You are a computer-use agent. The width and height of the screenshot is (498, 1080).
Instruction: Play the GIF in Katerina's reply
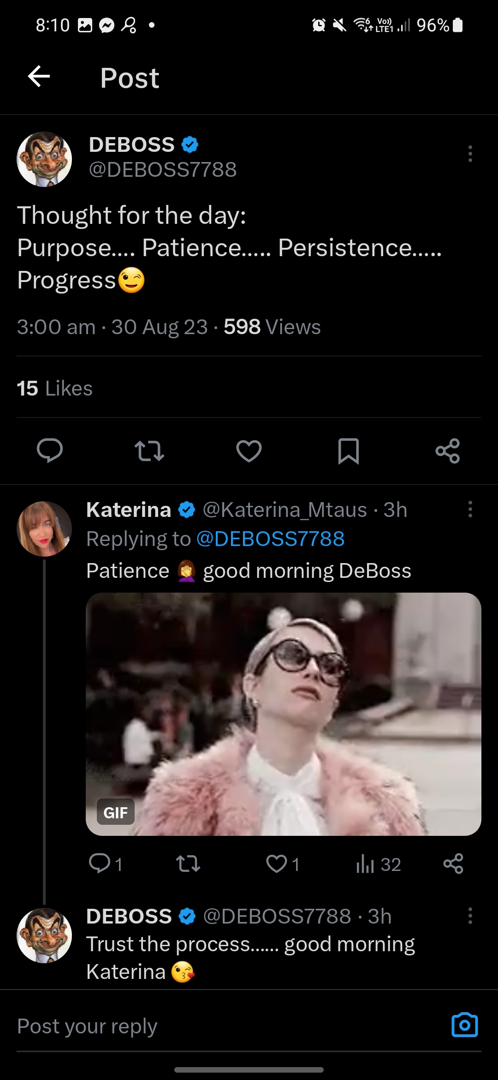[x=284, y=714]
